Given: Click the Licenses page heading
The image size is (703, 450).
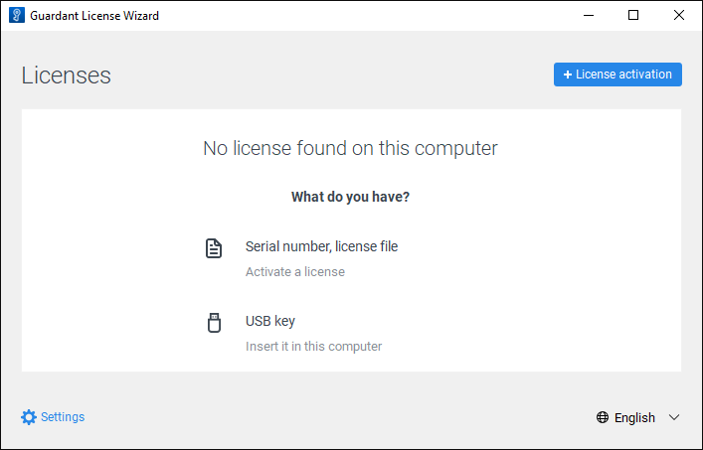Looking at the screenshot, I should [66, 75].
